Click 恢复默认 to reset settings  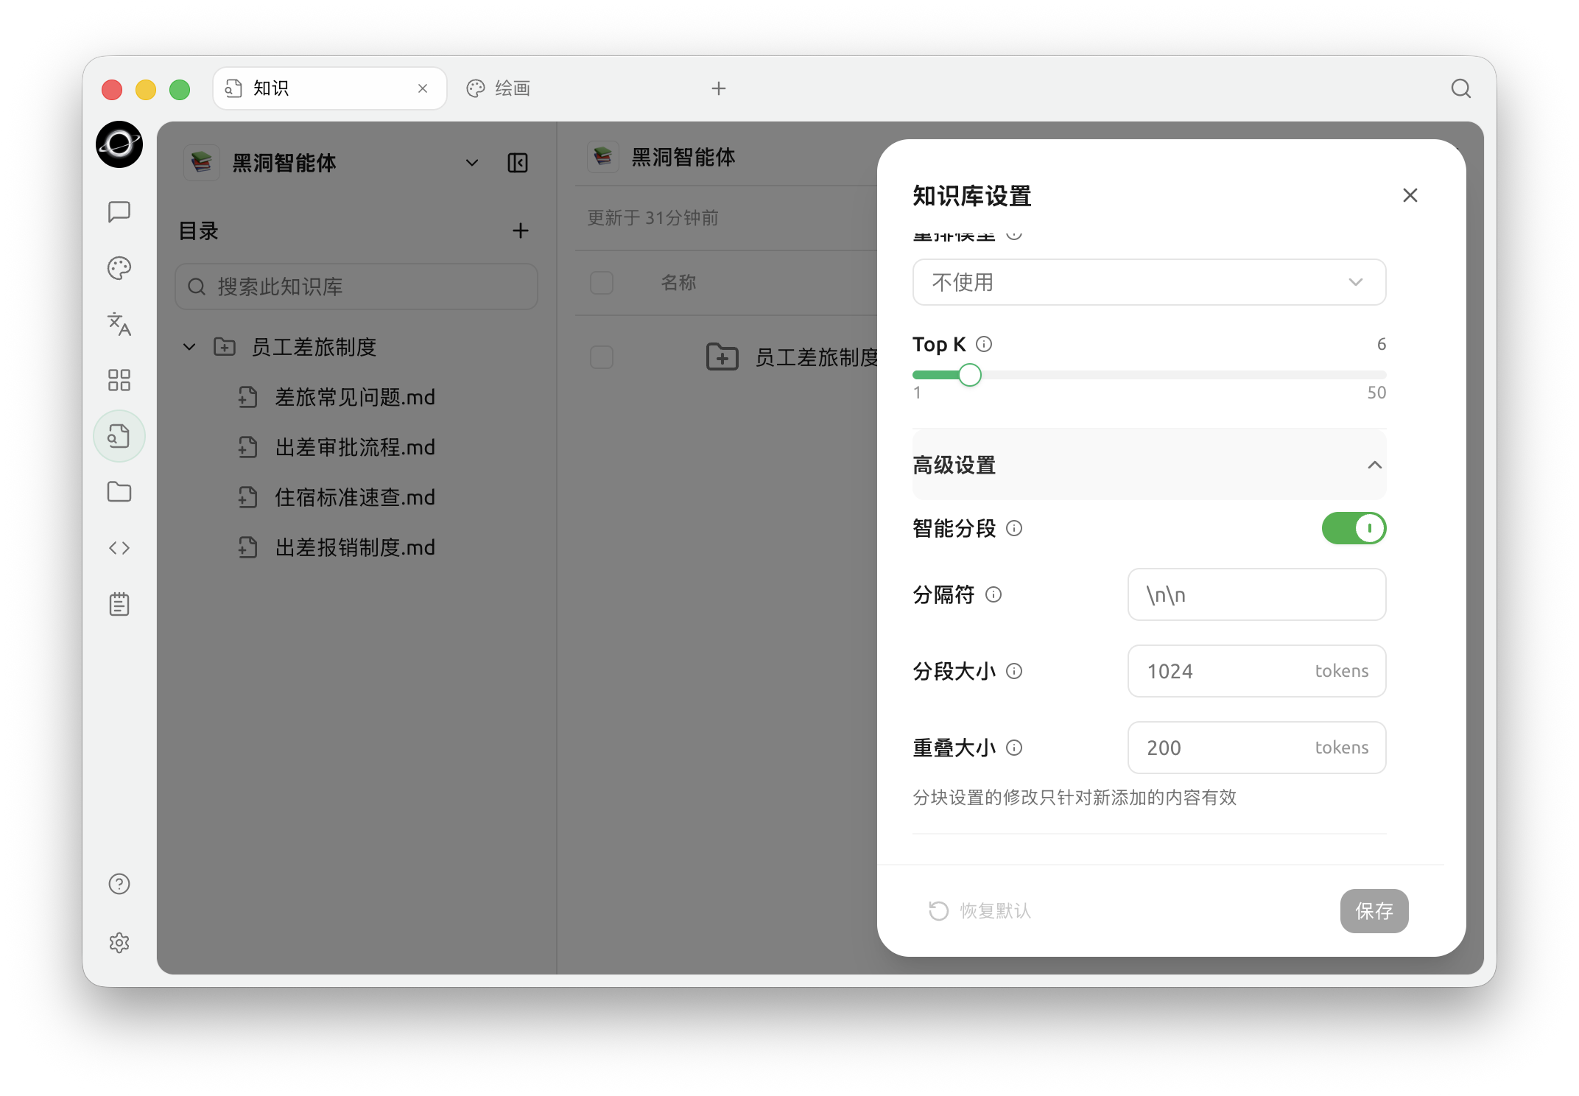coord(980,911)
